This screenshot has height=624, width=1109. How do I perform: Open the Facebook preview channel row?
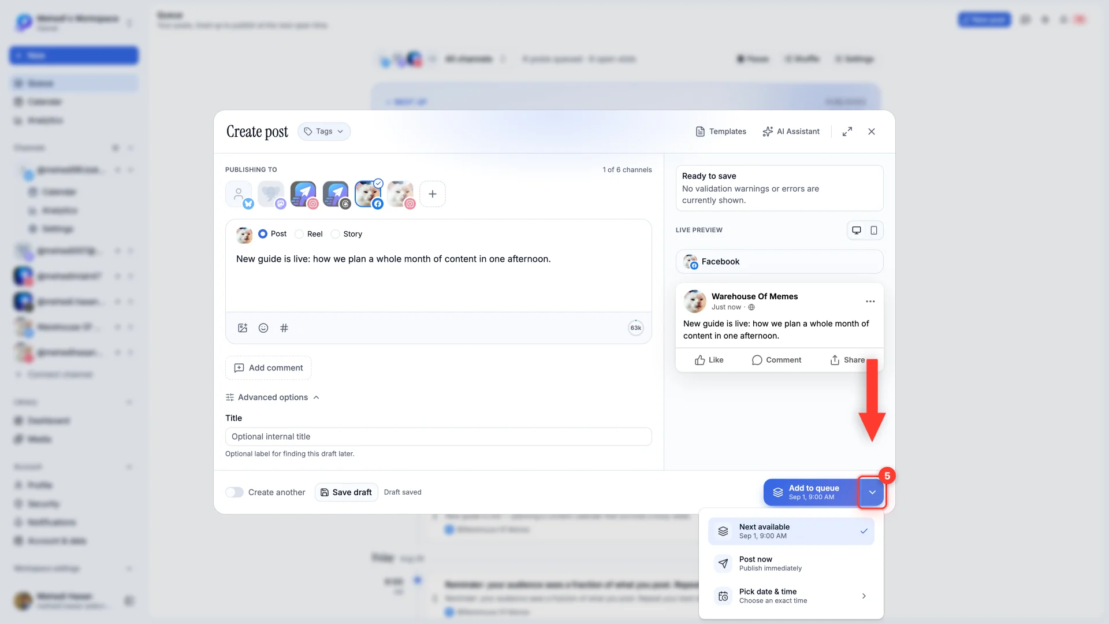tap(779, 262)
